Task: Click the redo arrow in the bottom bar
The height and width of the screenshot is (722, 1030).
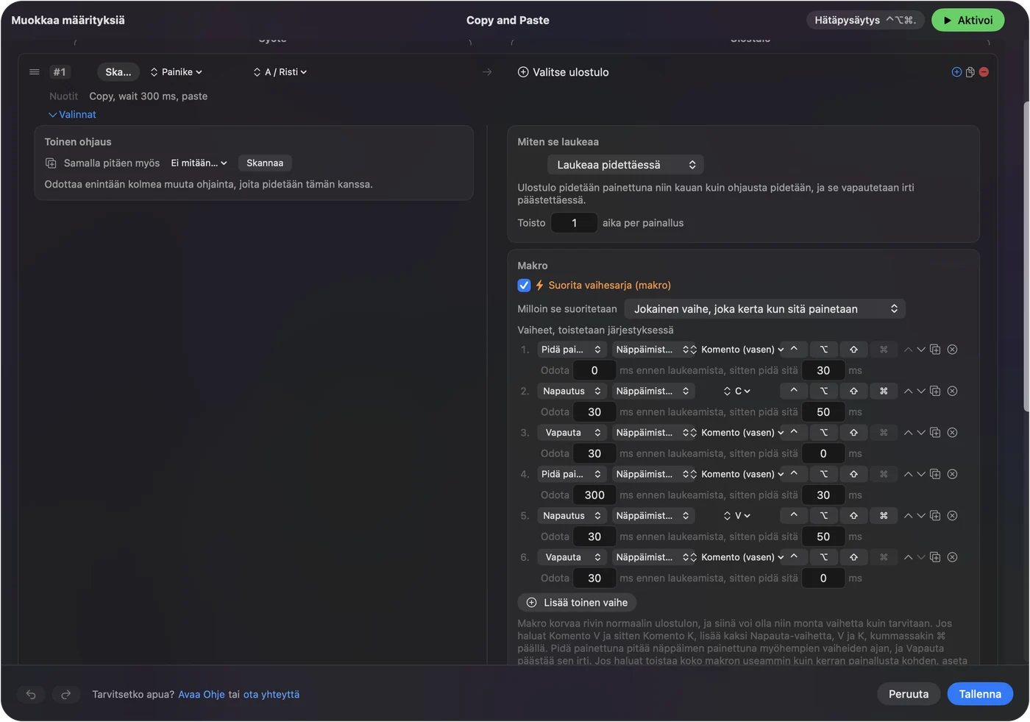Action: 65,694
